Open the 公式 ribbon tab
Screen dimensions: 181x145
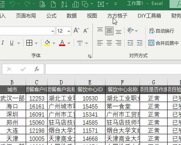point(51,16)
